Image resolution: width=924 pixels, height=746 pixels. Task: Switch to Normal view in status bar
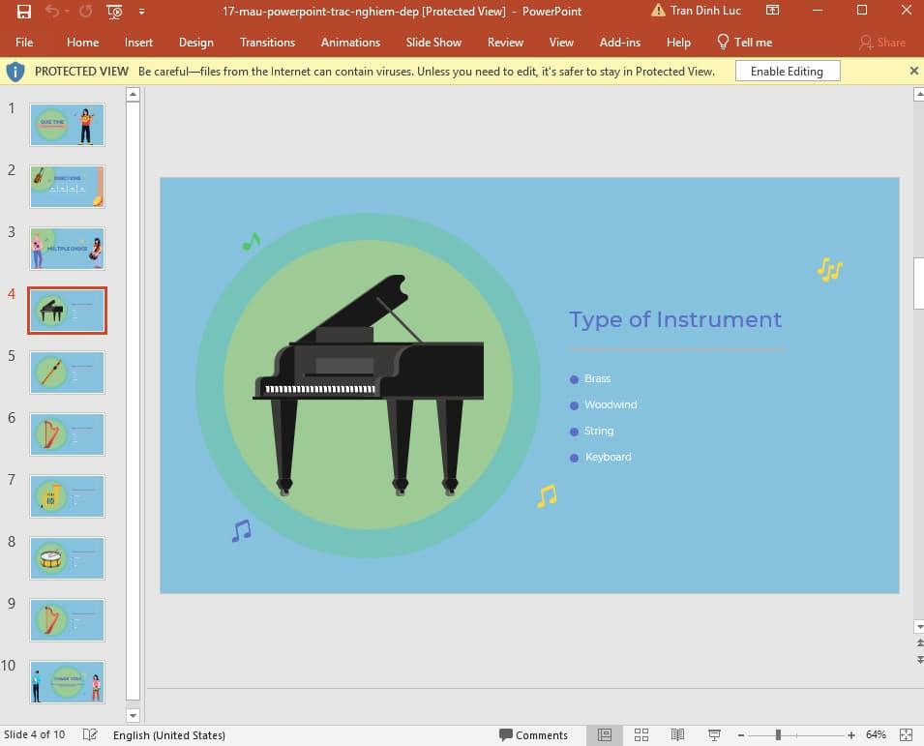pyautogui.click(x=605, y=735)
